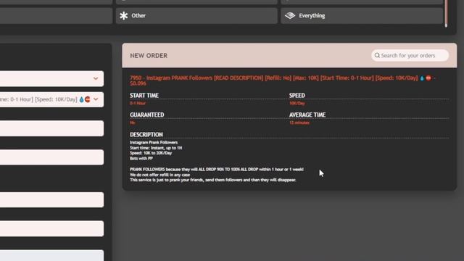This screenshot has height=261, width=464.
Task: Click the 7950 Instagram PRANK Followers service title
Action: point(283,80)
